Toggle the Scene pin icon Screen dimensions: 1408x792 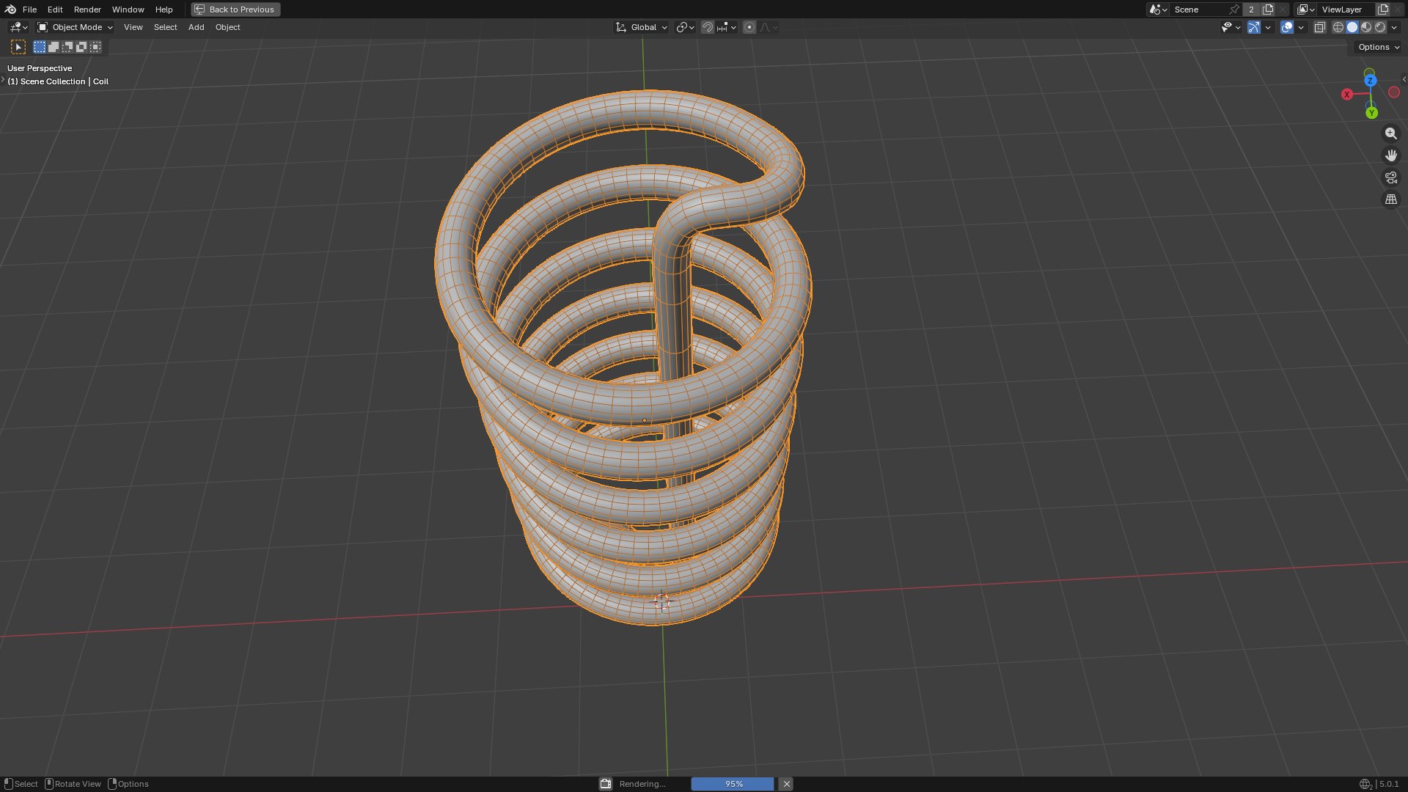click(1234, 10)
